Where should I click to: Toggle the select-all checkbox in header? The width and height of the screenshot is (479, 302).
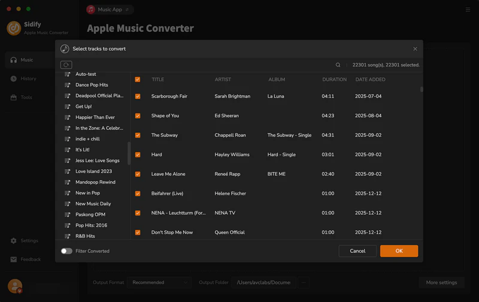click(x=138, y=80)
